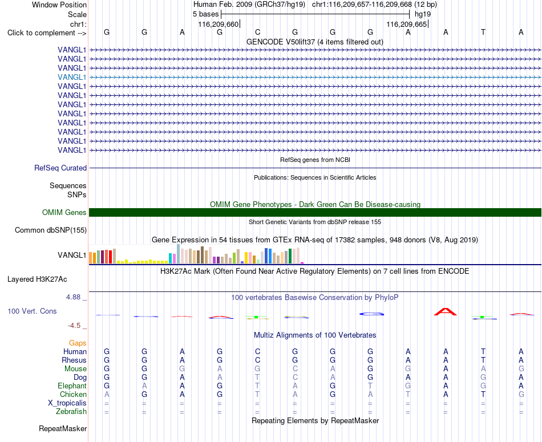This screenshot has width=542, height=442.
Task: Click the 'OMIM Genes' label
Action: point(64,212)
